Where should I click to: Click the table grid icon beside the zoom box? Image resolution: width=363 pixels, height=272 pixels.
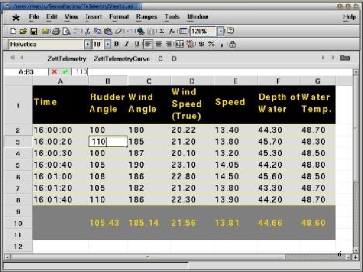point(183,31)
